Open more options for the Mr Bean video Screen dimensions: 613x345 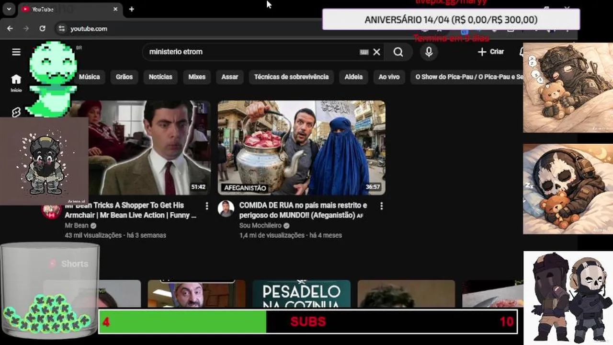click(x=207, y=206)
